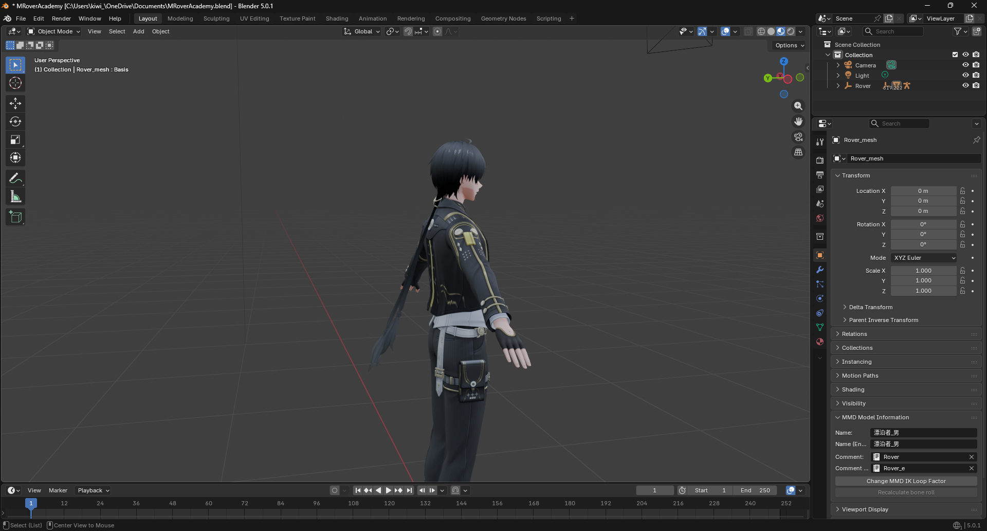This screenshot has height=531, width=987.
Task: Hide the Rover object in viewport
Action: click(965, 86)
